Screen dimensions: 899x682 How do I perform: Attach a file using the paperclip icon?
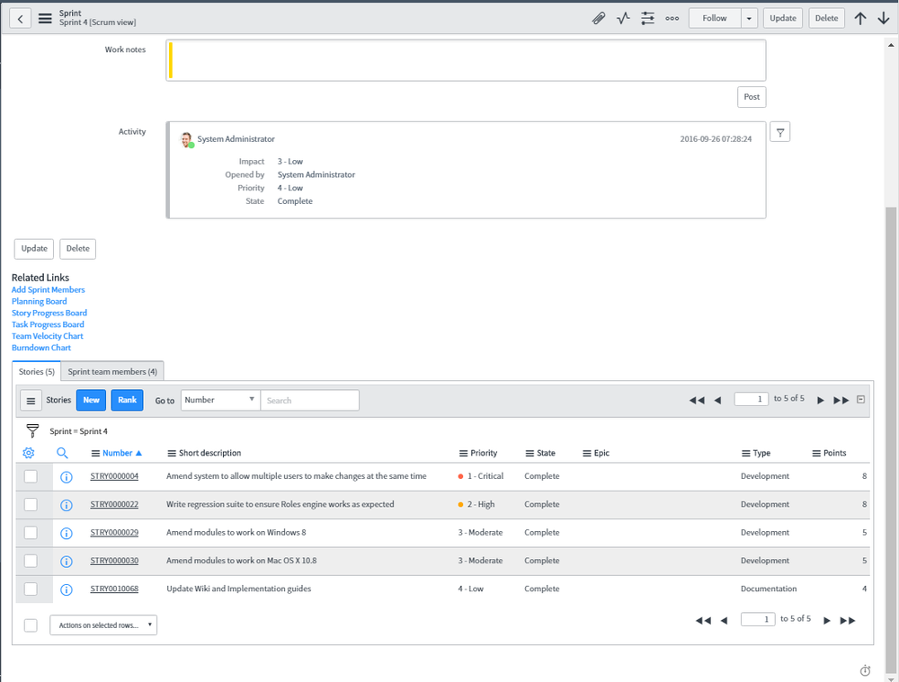tap(599, 18)
